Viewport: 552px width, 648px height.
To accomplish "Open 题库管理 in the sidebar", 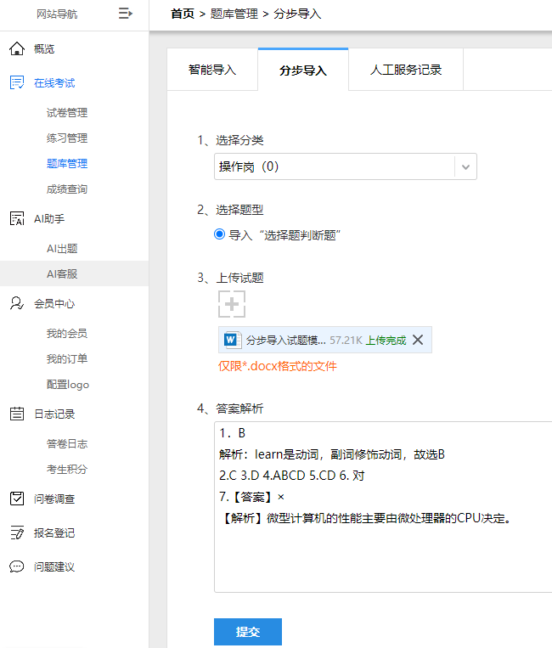I will click(67, 164).
